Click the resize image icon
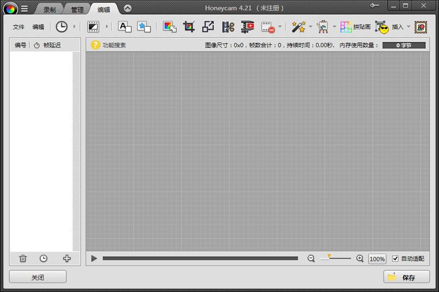Viewport: 439px width, 292px height. click(x=208, y=27)
